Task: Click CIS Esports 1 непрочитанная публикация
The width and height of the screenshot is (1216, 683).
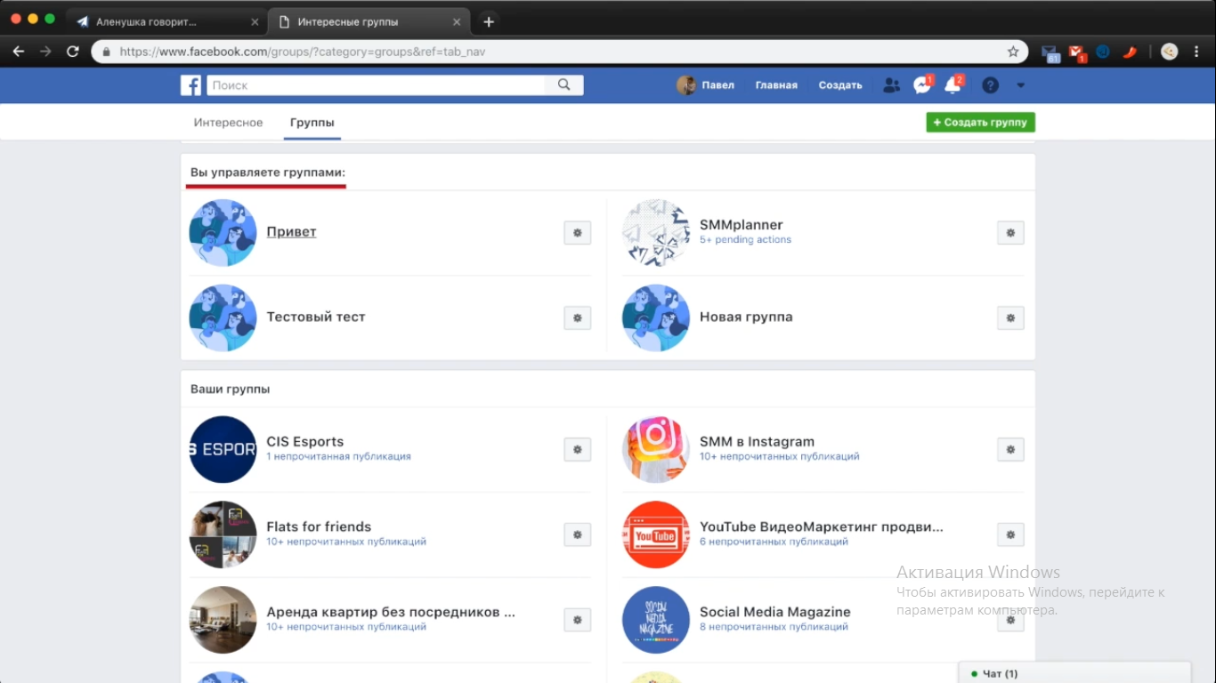Action: click(x=338, y=456)
